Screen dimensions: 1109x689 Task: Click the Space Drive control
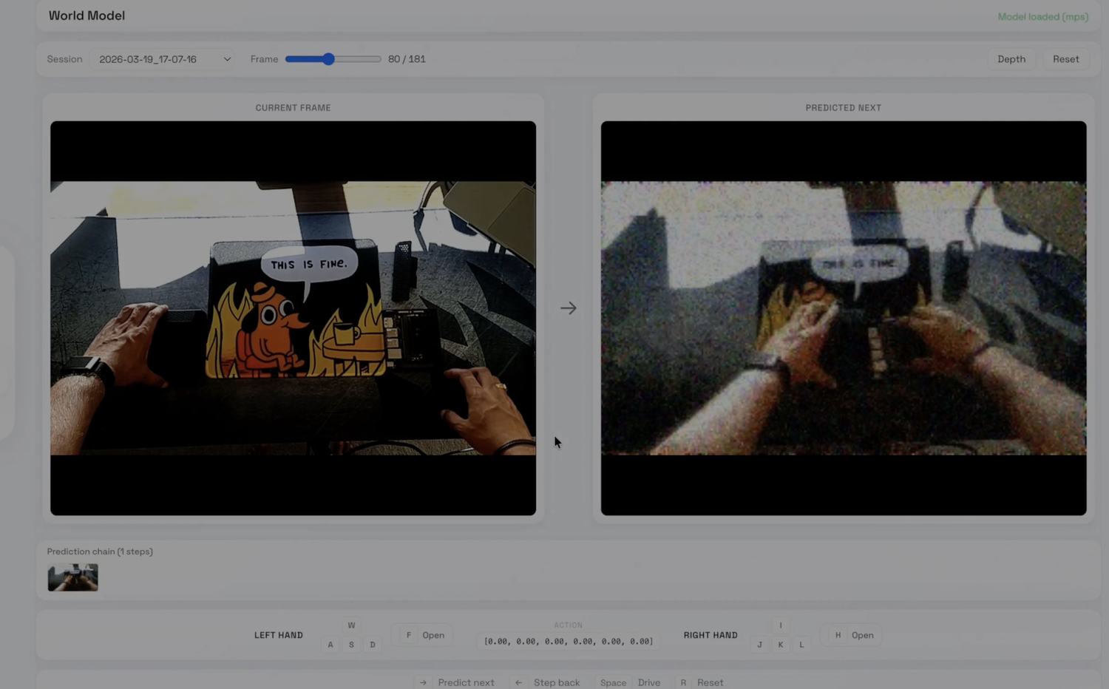point(629,682)
